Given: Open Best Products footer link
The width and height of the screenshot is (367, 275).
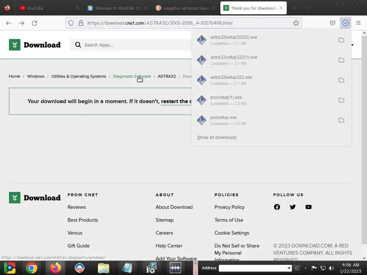Looking at the screenshot, I should pyautogui.click(x=83, y=220).
